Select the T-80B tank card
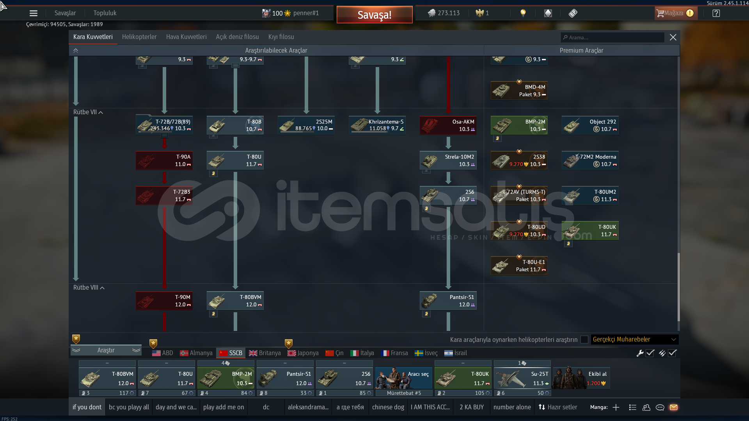This screenshot has height=421, width=749. pos(235,125)
